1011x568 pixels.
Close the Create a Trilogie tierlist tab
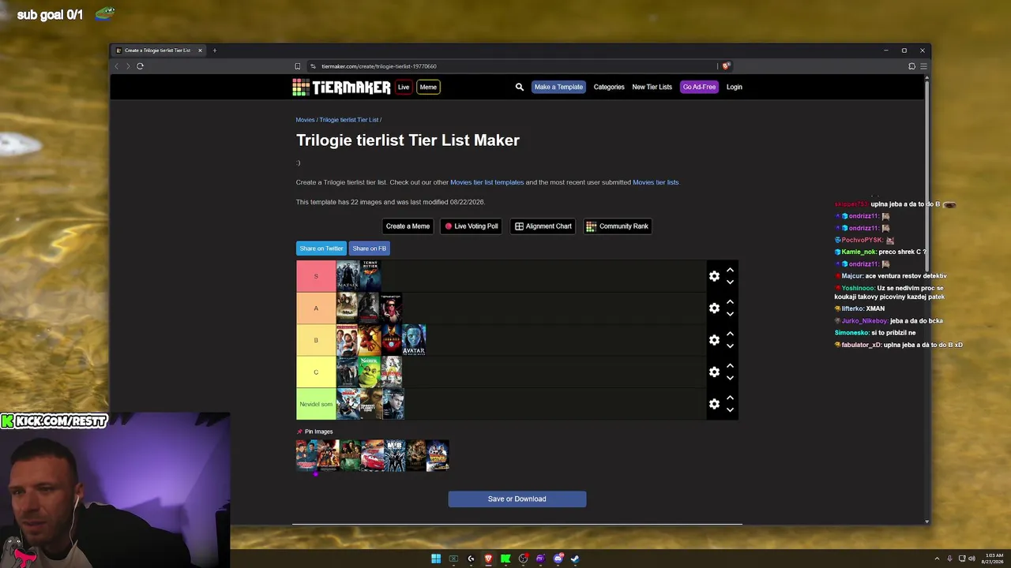(200, 50)
